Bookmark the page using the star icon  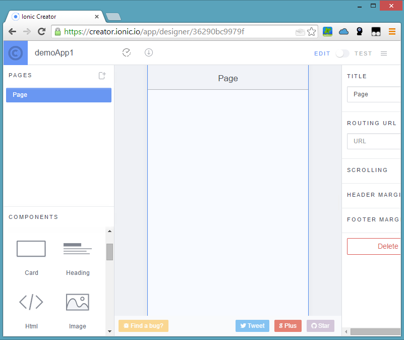click(312, 32)
